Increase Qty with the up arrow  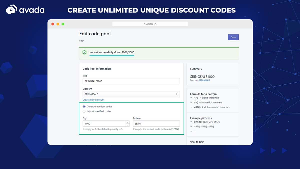coord(128,122)
